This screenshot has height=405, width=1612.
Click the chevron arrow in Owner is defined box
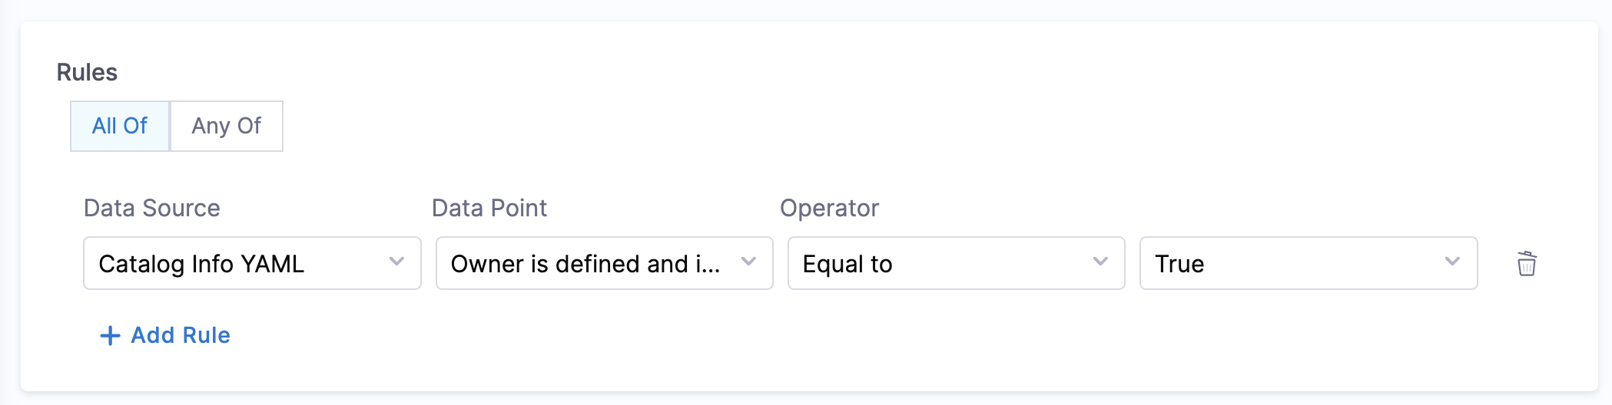[748, 262]
